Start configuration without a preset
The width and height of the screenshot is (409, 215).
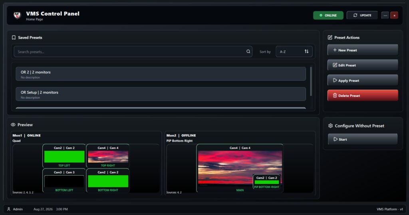(363, 139)
